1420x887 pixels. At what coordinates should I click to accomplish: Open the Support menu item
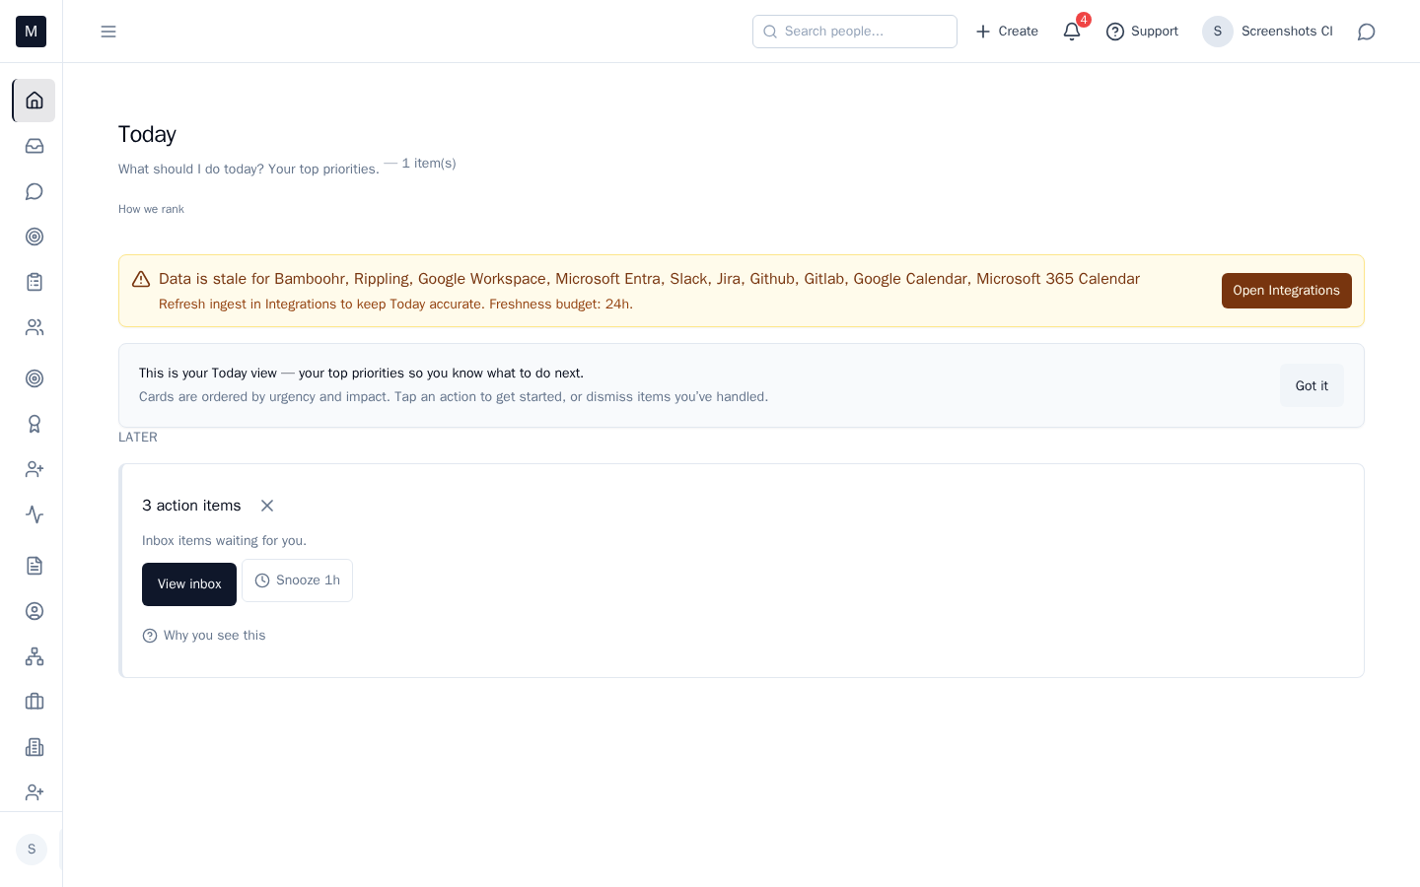pos(1142,32)
